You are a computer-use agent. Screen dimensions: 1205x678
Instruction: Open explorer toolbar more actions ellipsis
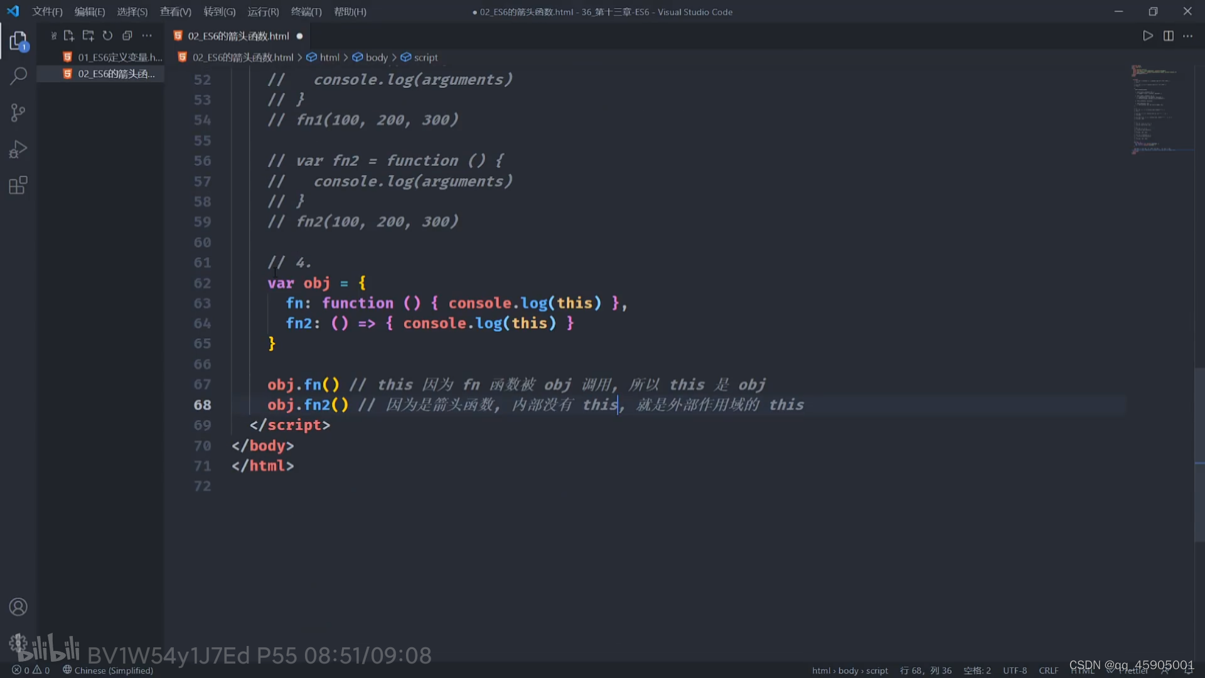pyautogui.click(x=147, y=36)
